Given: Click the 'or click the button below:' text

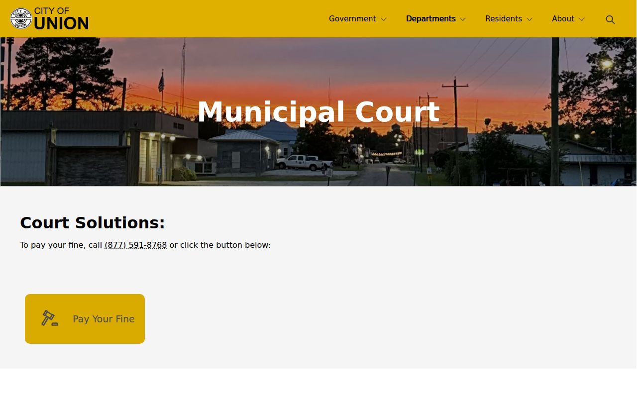Looking at the screenshot, I should [220, 245].
